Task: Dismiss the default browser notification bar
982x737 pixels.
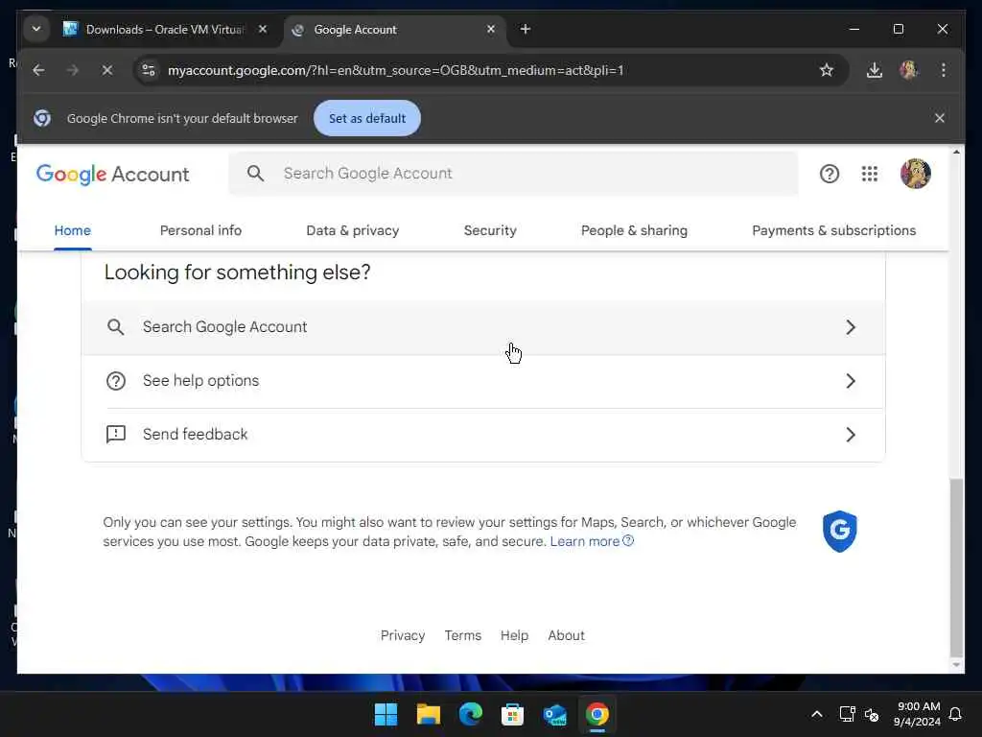Action: coord(940,118)
